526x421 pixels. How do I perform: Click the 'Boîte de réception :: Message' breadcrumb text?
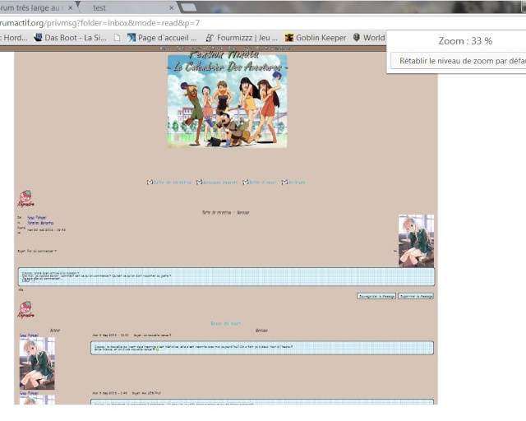tap(226, 212)
